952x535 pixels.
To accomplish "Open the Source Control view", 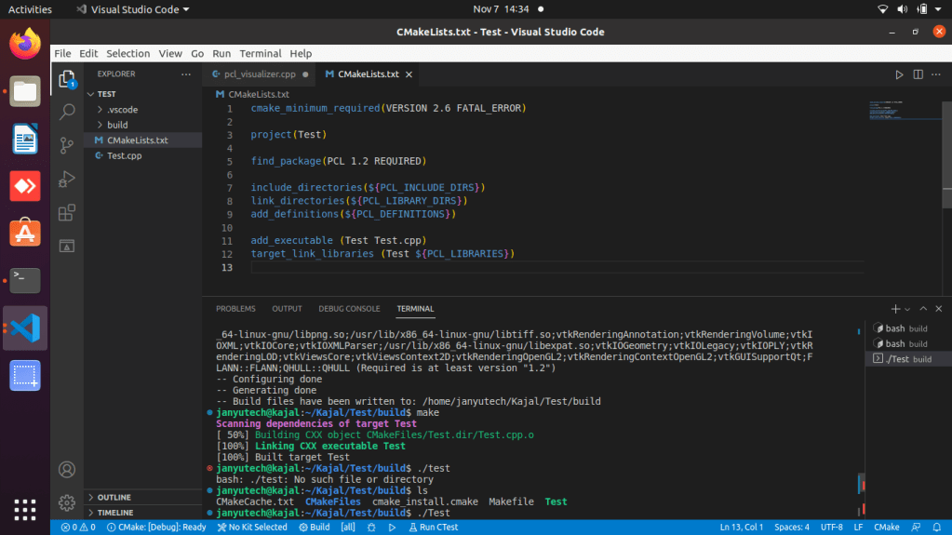I will (x=67, y=145).
